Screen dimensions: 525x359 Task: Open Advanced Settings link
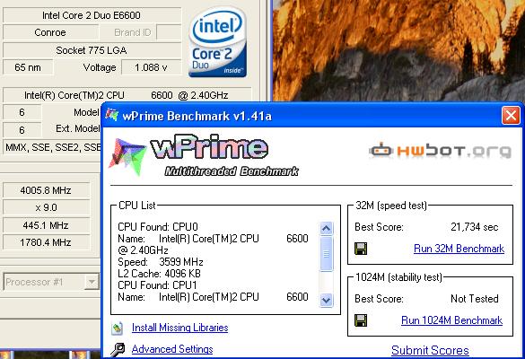click(x=172, y=349)
